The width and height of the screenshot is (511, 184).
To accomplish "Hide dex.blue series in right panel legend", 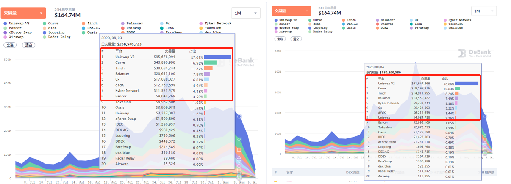I will (453, 28).
